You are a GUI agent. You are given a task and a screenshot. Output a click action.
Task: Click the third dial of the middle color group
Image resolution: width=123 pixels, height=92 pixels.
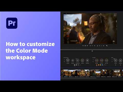[106, 60]
